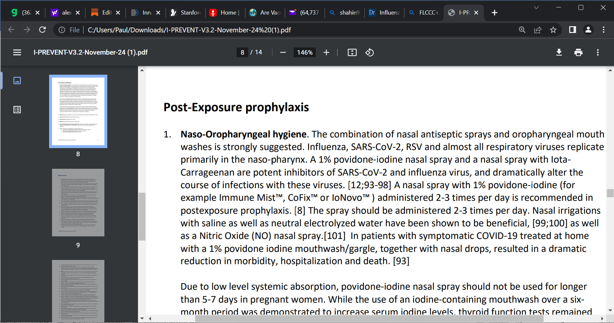The image size is (614, 323).
Task: Switch to the (64,737 Yahoo mail tab
Action: coord(304,13)
